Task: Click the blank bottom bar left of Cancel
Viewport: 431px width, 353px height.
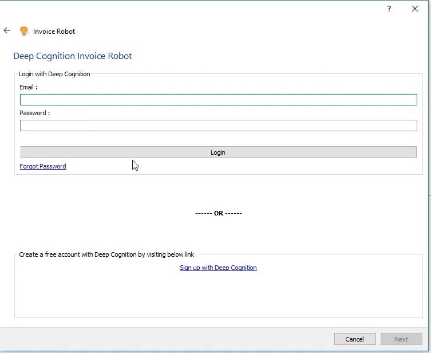Action: 165,339
